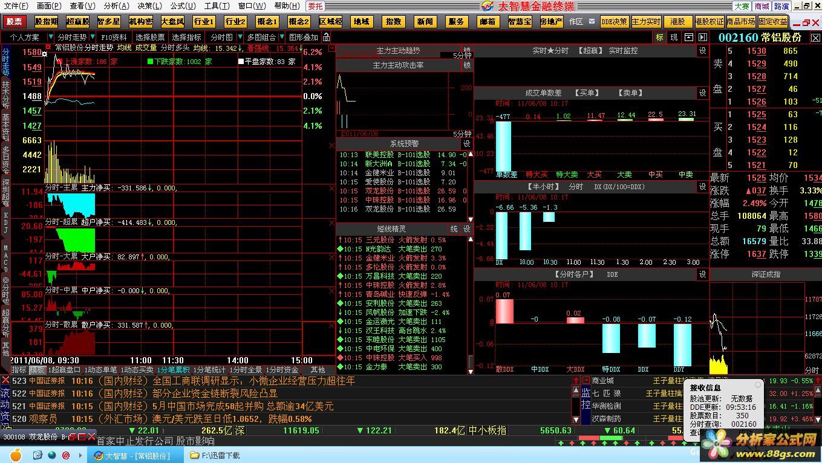Open the 路演 link at the top right

(x=781, y=6)
